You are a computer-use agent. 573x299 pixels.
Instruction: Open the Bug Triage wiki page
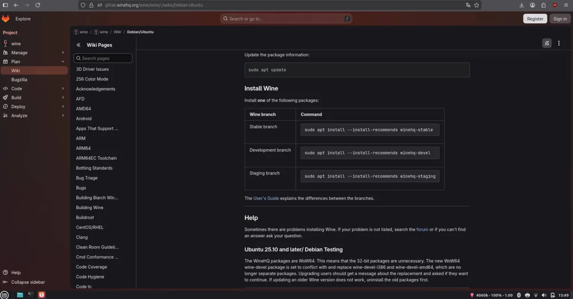[x=86, y=178]
